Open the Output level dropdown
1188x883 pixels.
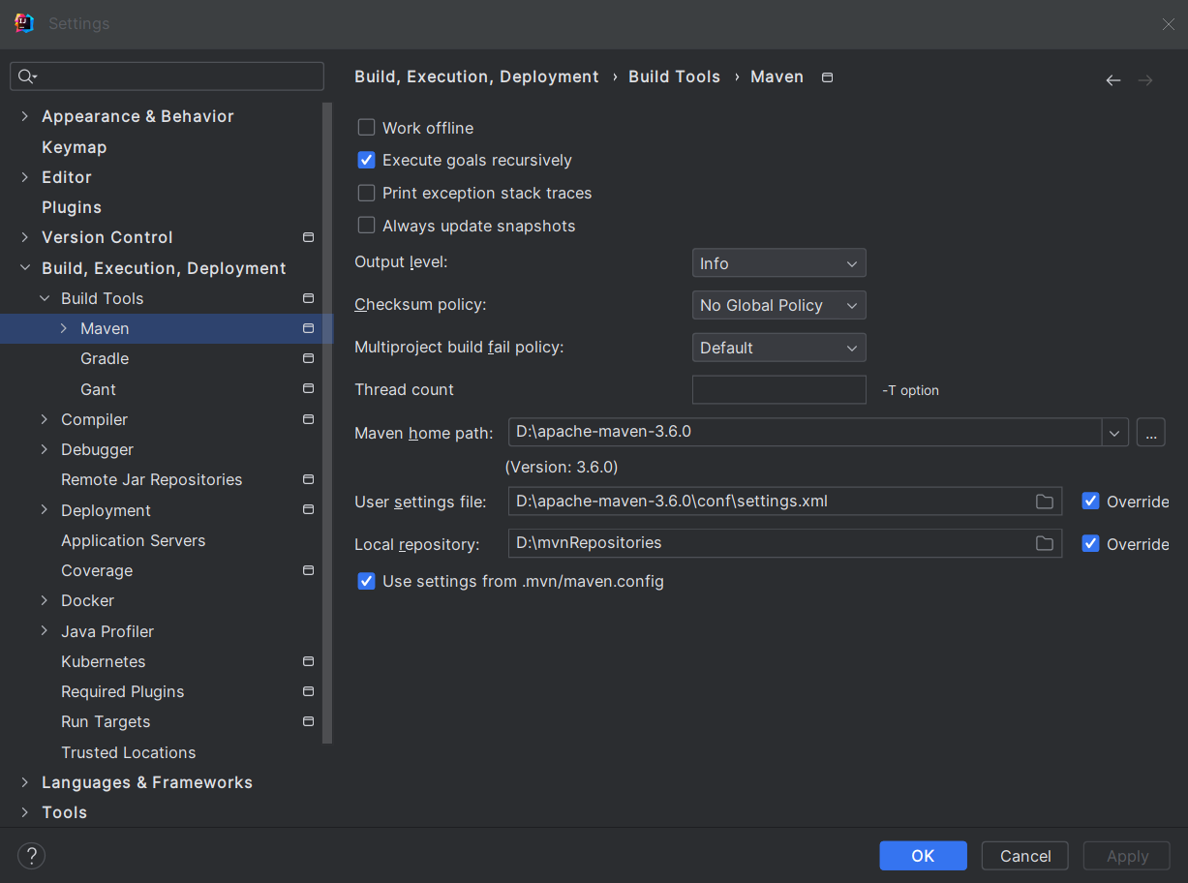(778, 263)
